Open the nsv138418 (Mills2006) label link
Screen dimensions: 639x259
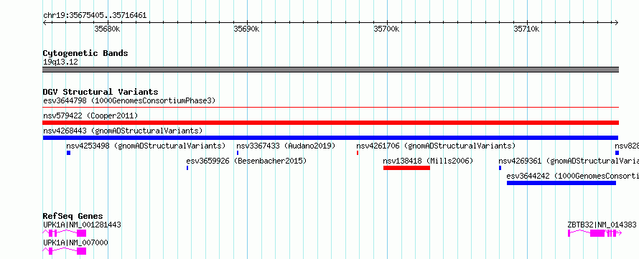(428, 161)
